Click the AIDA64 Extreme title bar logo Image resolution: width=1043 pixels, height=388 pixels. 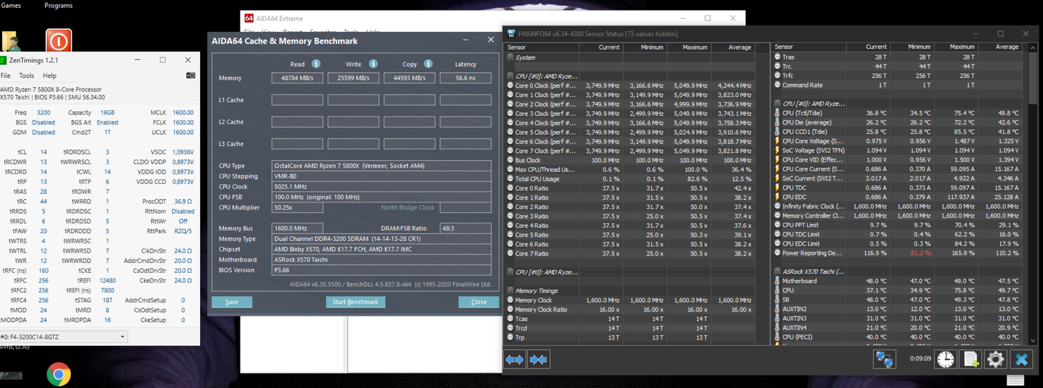249,18
